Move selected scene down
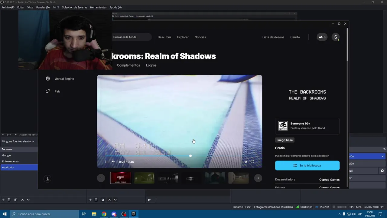Image resolution: width=387 pixels, height=218 pixels. [x=28, y=200]
